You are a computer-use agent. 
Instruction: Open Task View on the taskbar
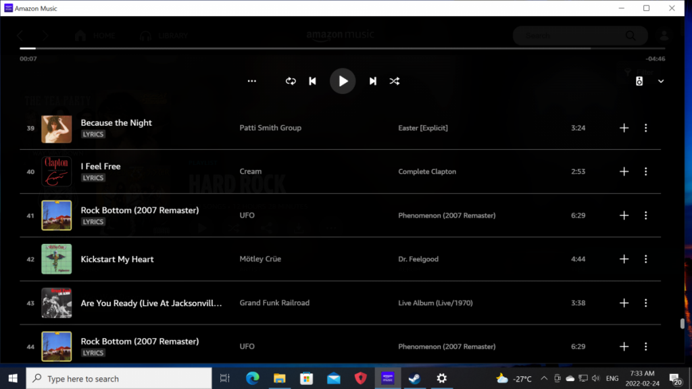(225, 378)
